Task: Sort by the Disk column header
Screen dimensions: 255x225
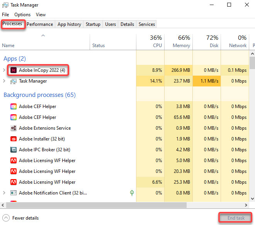Action: tap(207, 42)
